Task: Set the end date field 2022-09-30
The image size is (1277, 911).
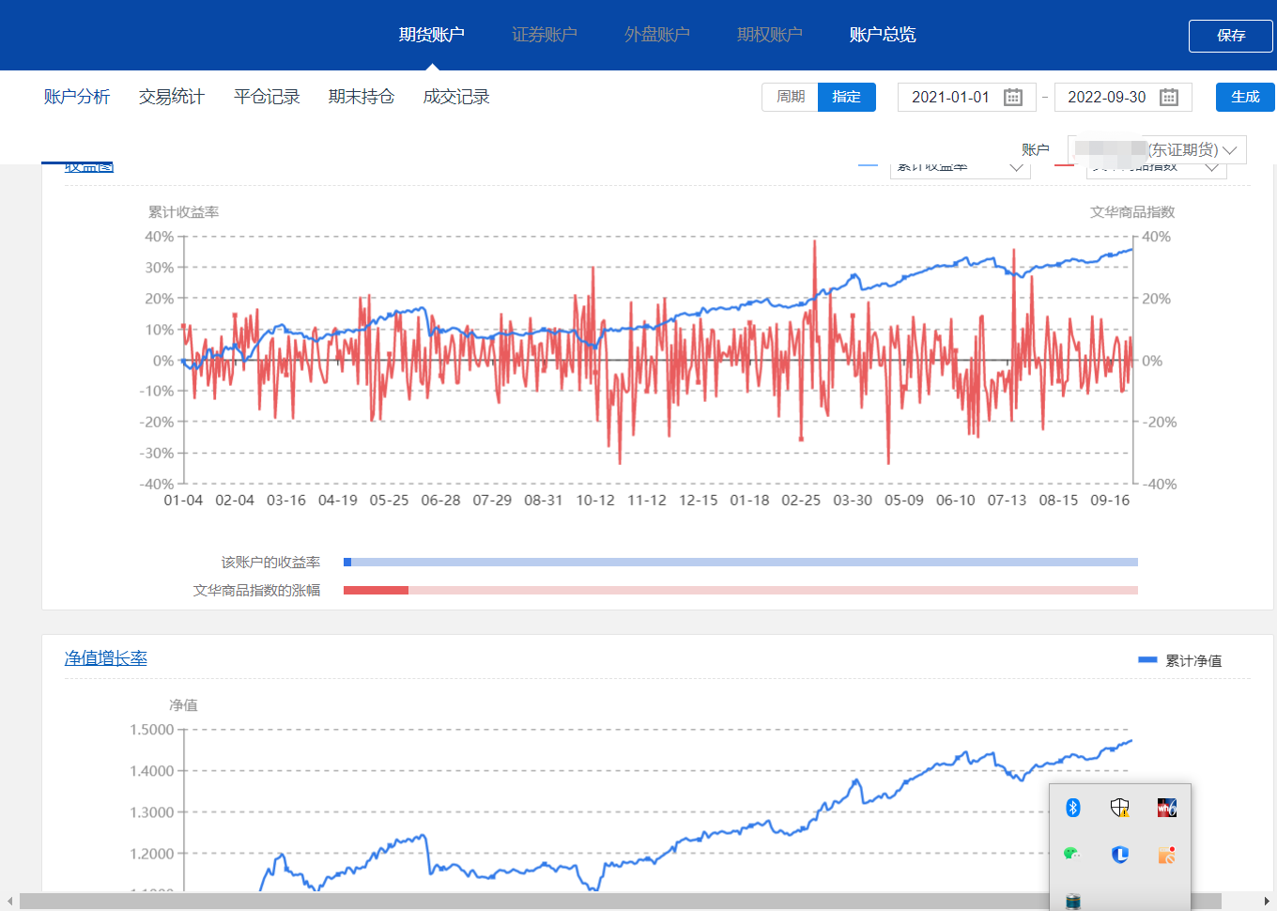Action: (1123, 97)
